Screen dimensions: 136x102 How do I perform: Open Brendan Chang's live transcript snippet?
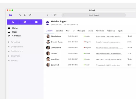[x=109, y=42]
